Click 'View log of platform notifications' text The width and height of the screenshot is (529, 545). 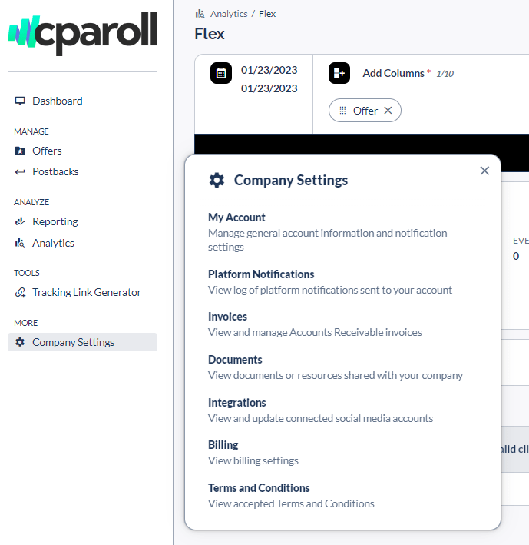[x=329, y=291]
